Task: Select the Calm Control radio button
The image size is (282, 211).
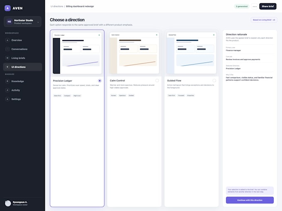Action: (x=157, y=81)
